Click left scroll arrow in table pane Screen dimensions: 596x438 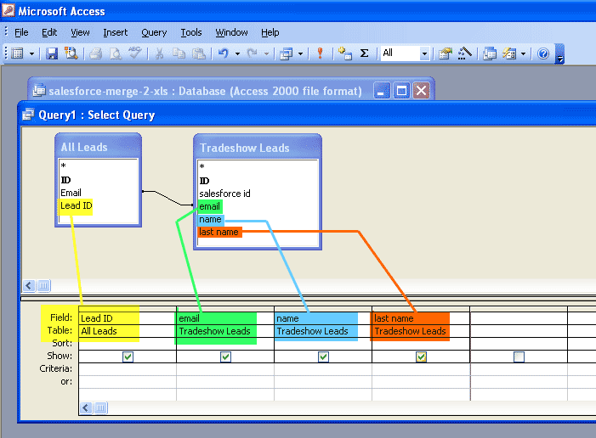[29, 286]
